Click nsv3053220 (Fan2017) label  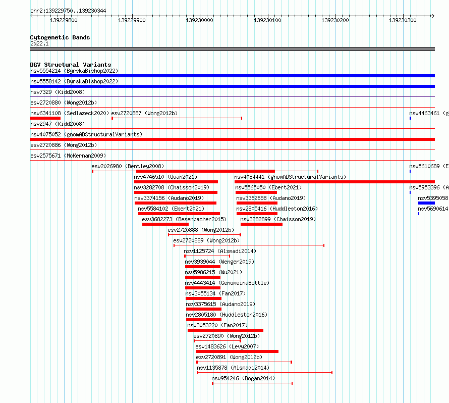[217, 325]
